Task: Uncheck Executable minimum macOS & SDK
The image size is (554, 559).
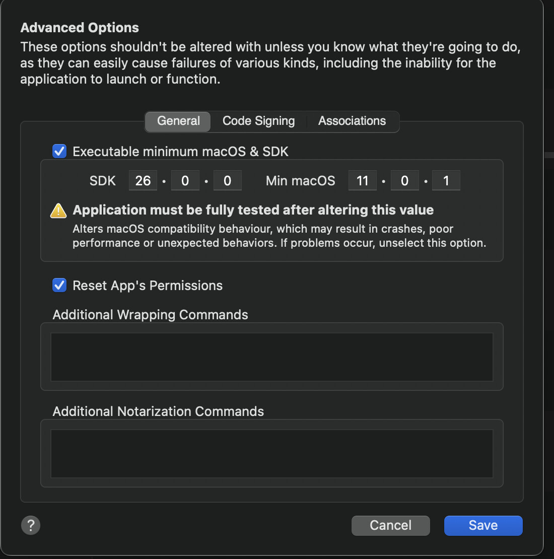Action: (59, 151)
